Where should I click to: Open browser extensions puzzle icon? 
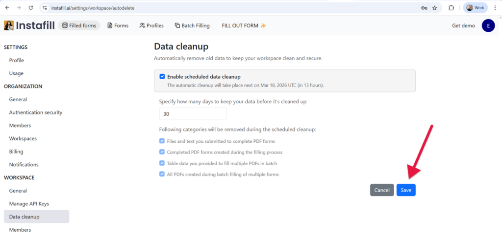(x=452, y=8)
